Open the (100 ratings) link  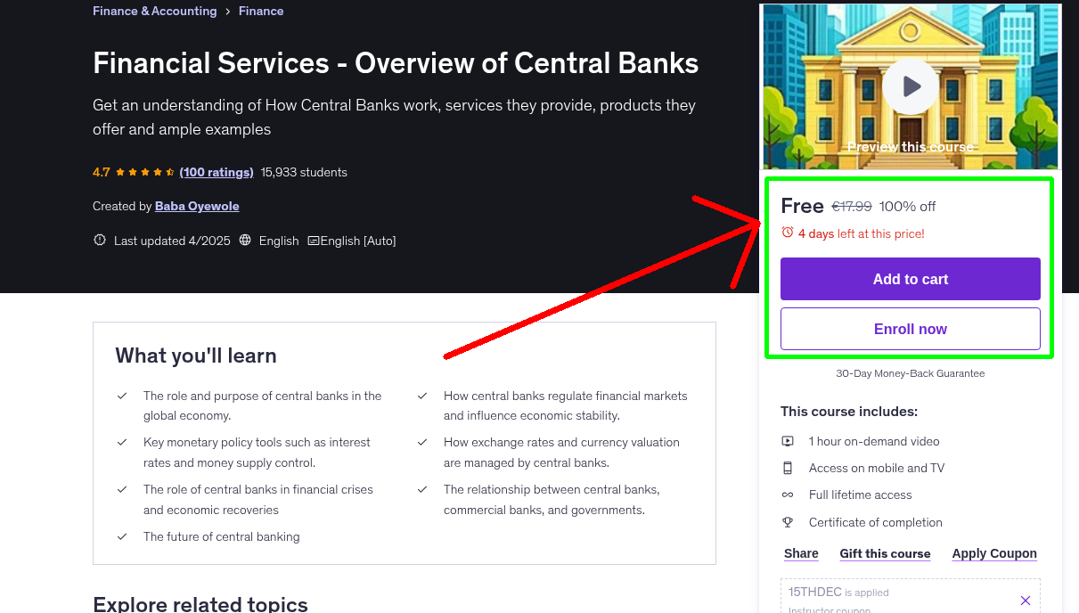pos(217,172)
